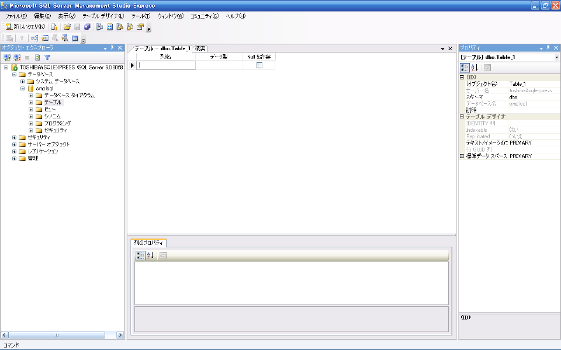Click the Save All disks icon
Screen dimensions: 561x350
87,27
